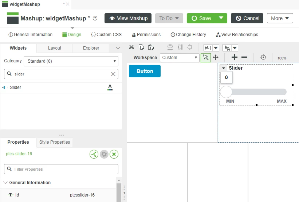Click the Cancel button
This screenshot has height=202, width=299.
(247, 18)
